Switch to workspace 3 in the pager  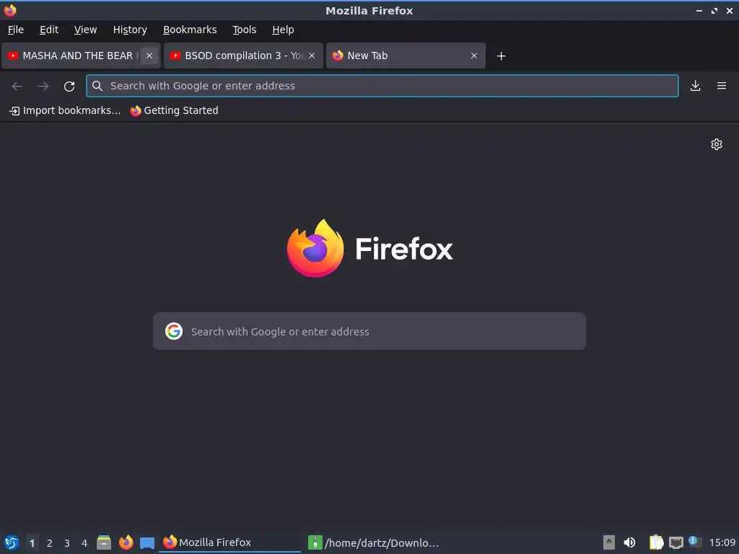pyautogui.click(x=67, y=543)
